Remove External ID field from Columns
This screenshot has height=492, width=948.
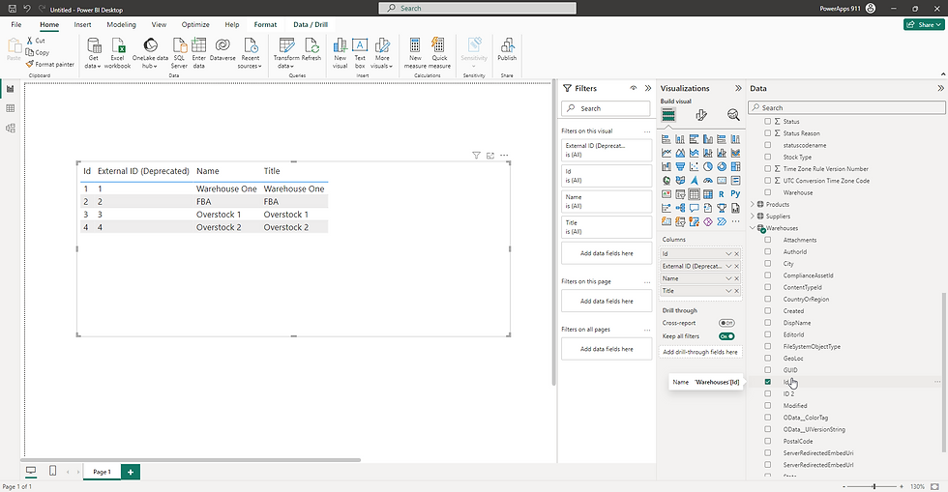[x=737, y=266]
